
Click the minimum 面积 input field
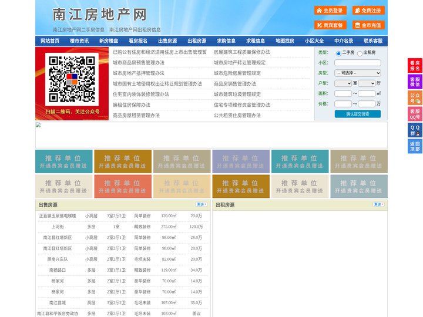pyautogui.click(x=343, y=93)
